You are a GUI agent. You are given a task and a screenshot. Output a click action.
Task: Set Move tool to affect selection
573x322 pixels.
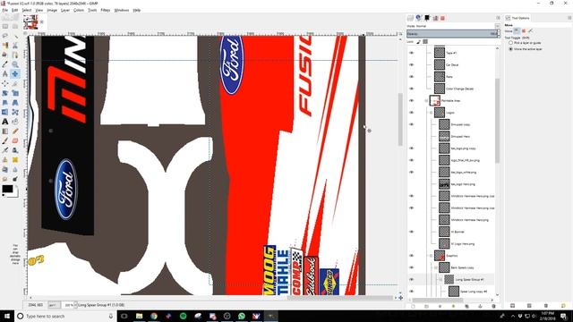click(x=524, y=31)
